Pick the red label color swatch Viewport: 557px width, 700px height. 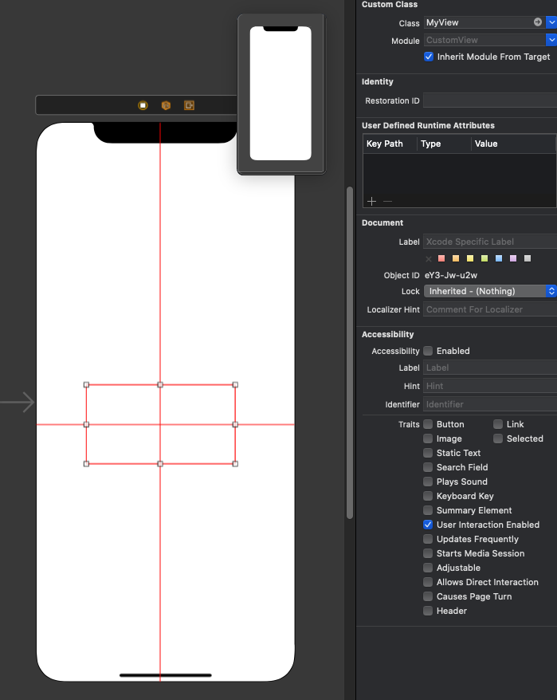[441, 258]
